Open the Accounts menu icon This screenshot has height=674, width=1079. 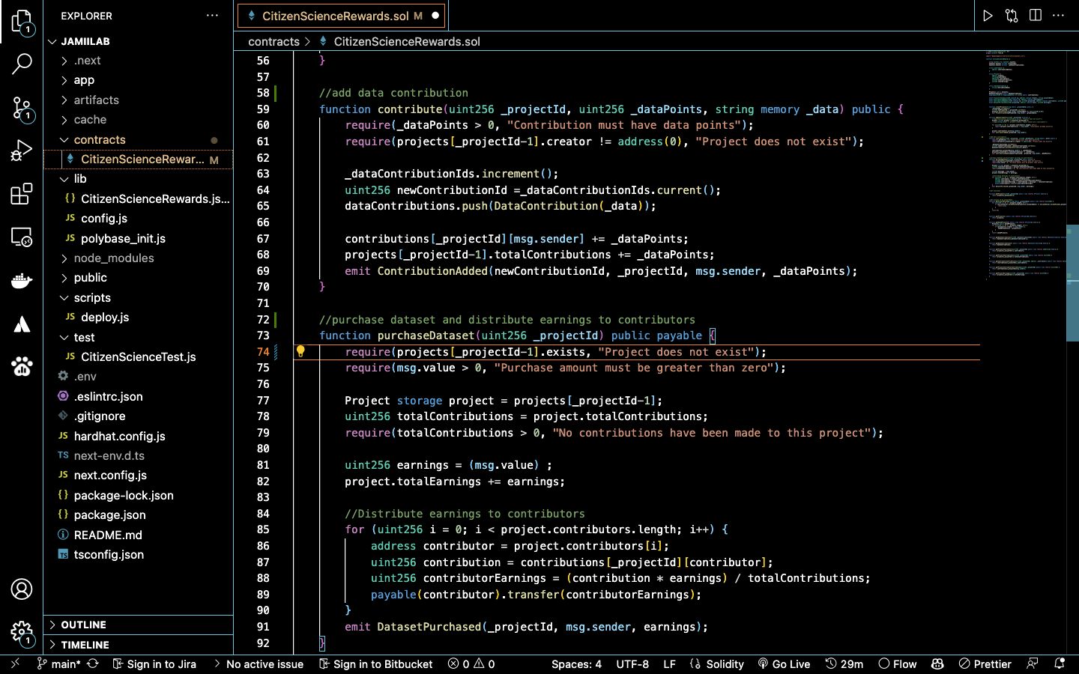click(22, 589)
